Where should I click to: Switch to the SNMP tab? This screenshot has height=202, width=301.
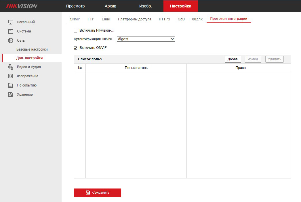(75, 19)
